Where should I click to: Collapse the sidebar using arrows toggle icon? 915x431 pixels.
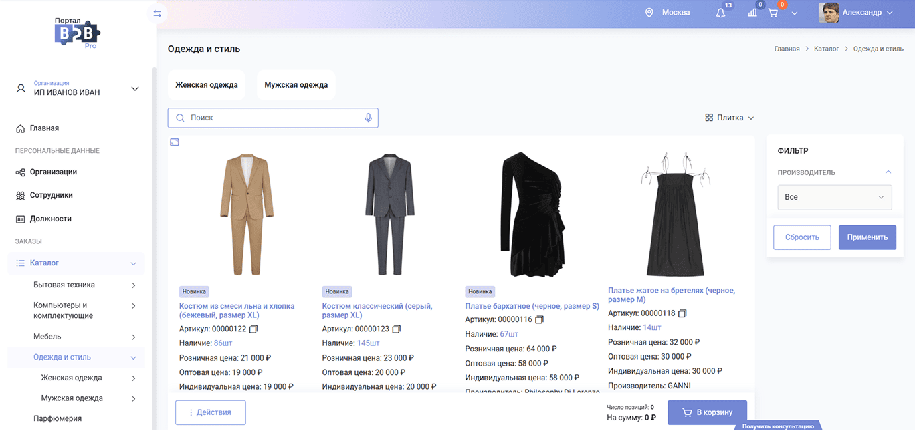pyautogui.click(x=157, y=13)
